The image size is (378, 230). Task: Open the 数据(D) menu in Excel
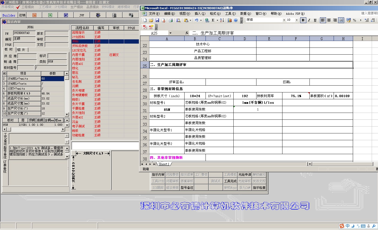click(x=245, y=14)
